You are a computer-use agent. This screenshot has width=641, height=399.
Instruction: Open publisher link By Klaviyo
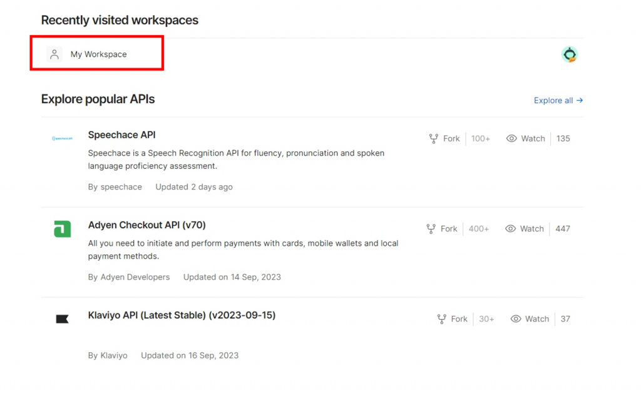[x=108, y=356]
